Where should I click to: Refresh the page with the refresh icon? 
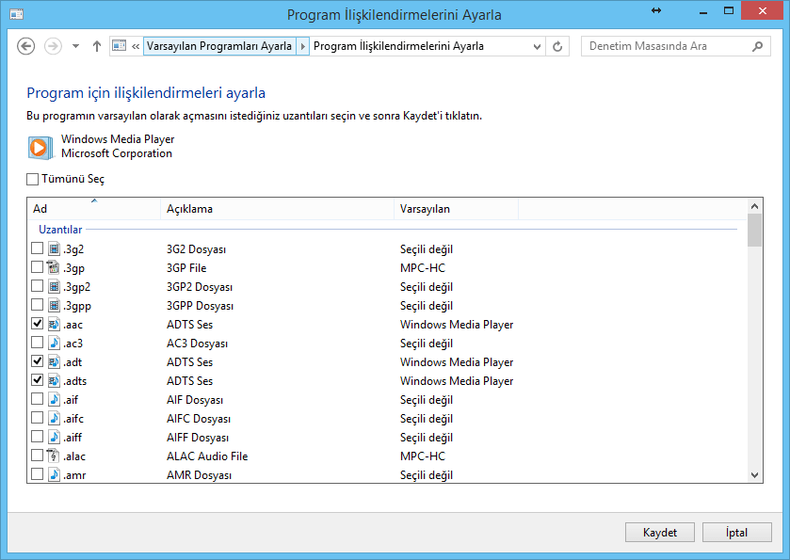point(557,46)
